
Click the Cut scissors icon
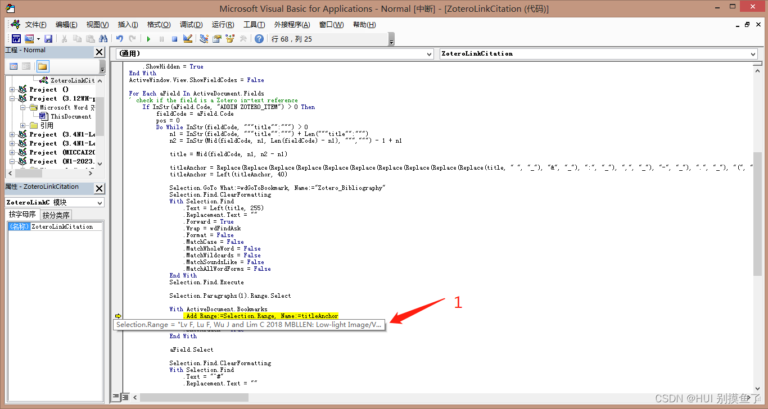click(x=64, y=39)
